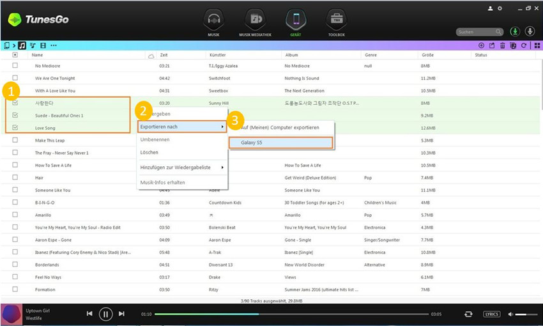This screenshot has width=543, height=326.
Task: Toggle the repeat playback icon
Action: click(x=468, y=314)
